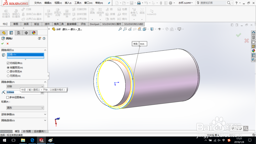256x144 pixels.
Task: Switch to the PropertyManager tab icon
Action: (x=11, y=33)
